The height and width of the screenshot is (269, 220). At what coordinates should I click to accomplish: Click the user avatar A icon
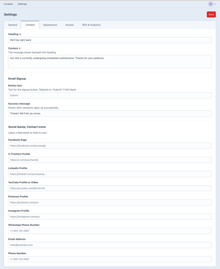tap(210, 4)
